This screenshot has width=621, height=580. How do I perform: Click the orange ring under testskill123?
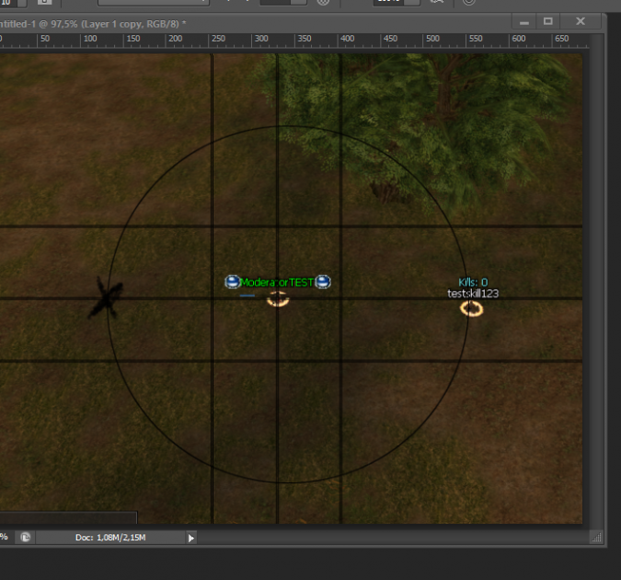(x=472, y=308)
